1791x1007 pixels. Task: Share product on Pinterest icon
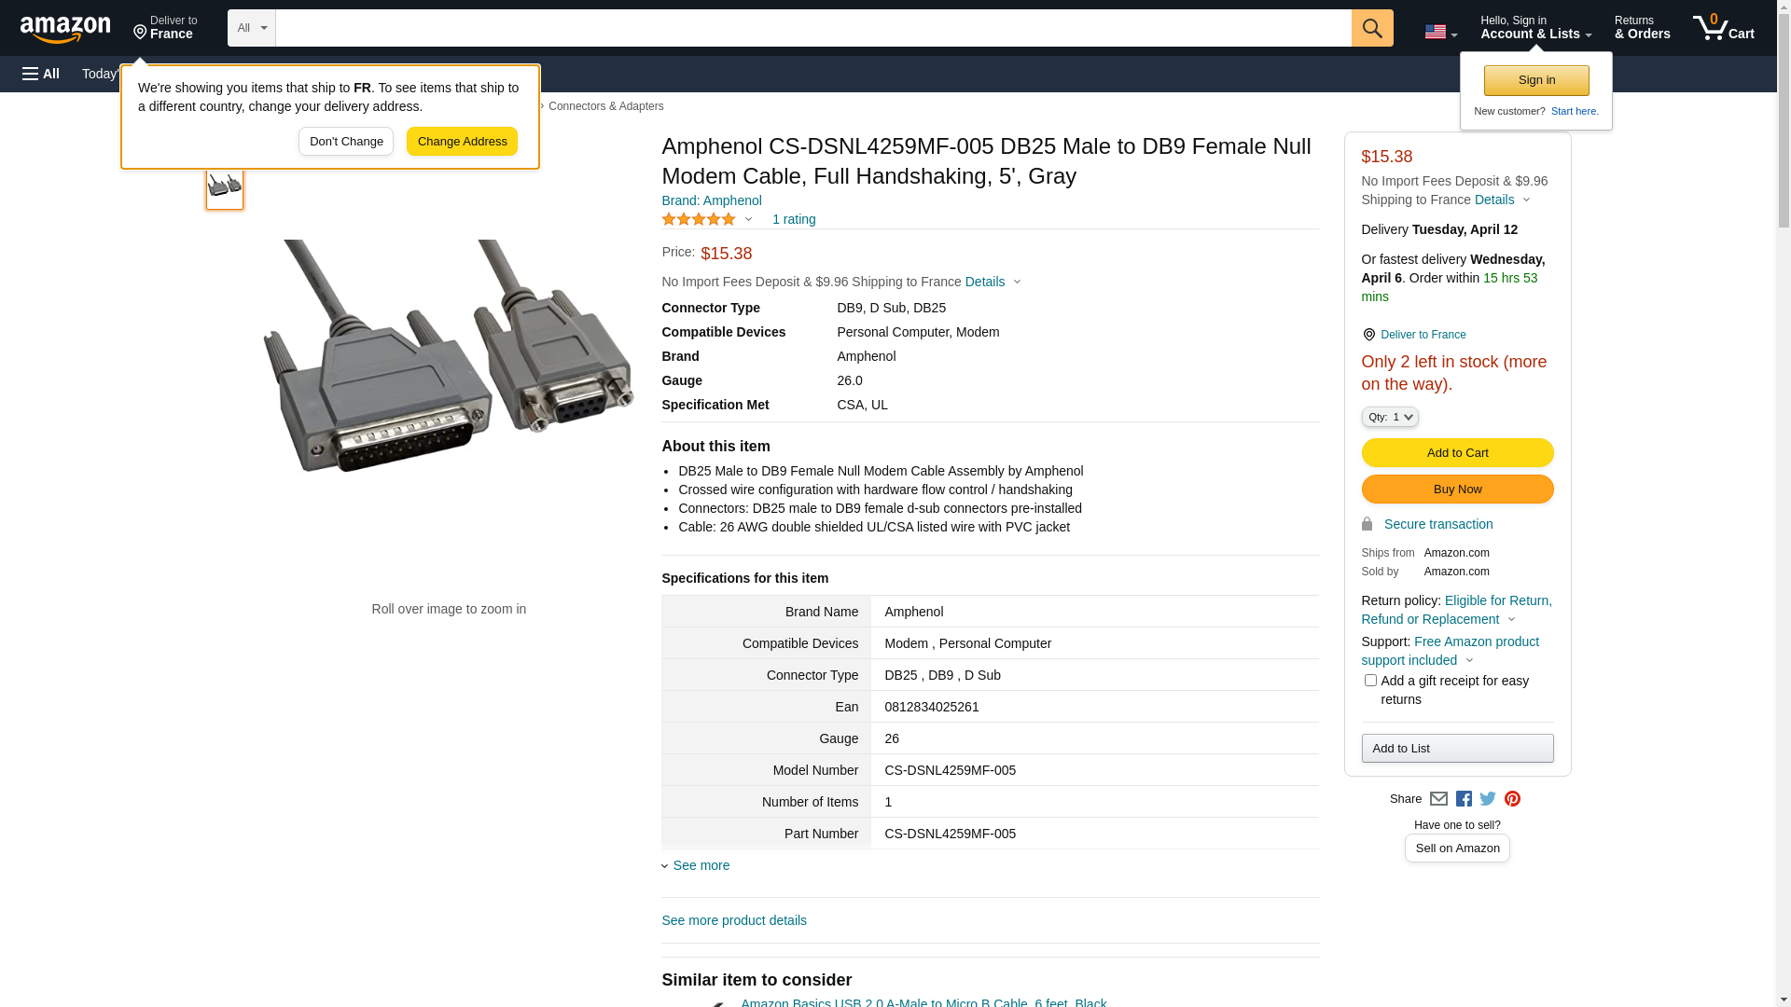point(1512,799)
